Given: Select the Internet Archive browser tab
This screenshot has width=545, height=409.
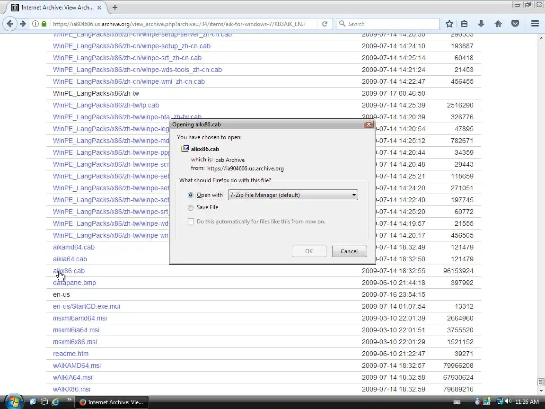Looking at the screenshot, I should [57, 7].
